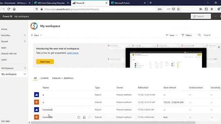Open Shared with me in sidebar
The image size is (221, 124).
9,54
